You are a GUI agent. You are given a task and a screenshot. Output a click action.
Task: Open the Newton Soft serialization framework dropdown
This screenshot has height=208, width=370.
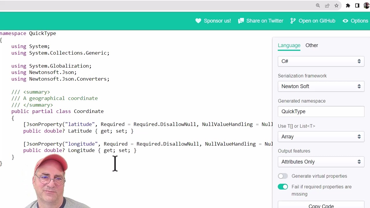pyautogui.click(x=321, y=86)
